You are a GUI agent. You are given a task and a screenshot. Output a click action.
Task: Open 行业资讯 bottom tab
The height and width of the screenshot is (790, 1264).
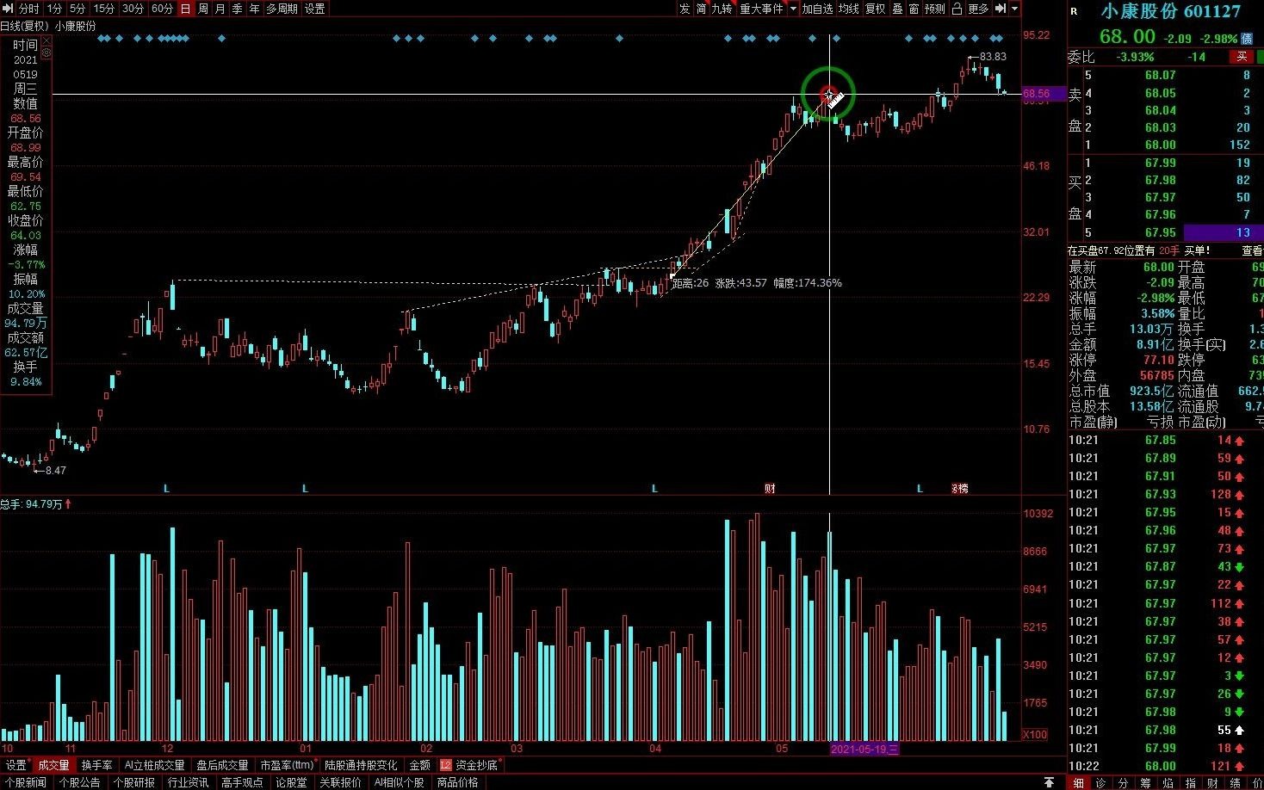click(188, 782)
